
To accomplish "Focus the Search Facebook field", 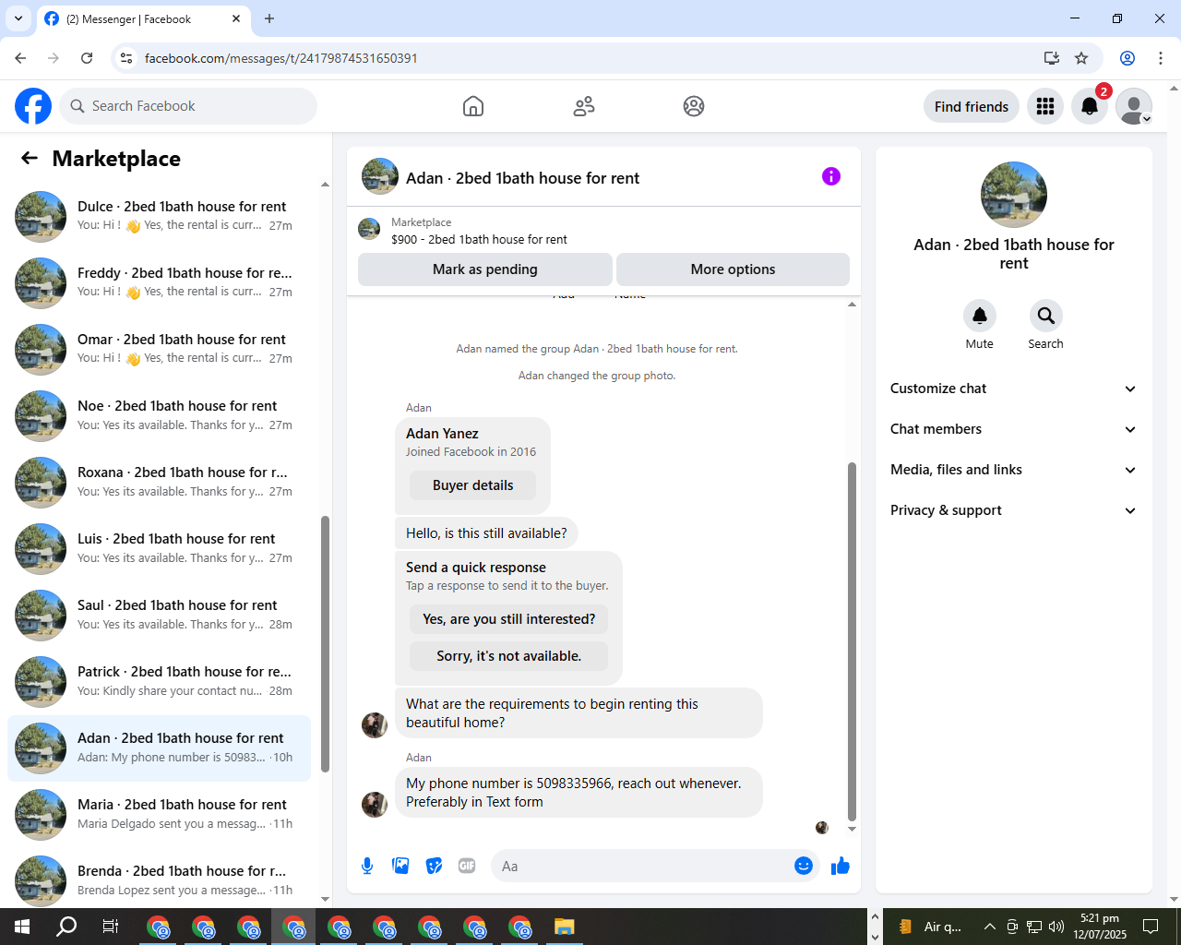I will coord(188,106).
